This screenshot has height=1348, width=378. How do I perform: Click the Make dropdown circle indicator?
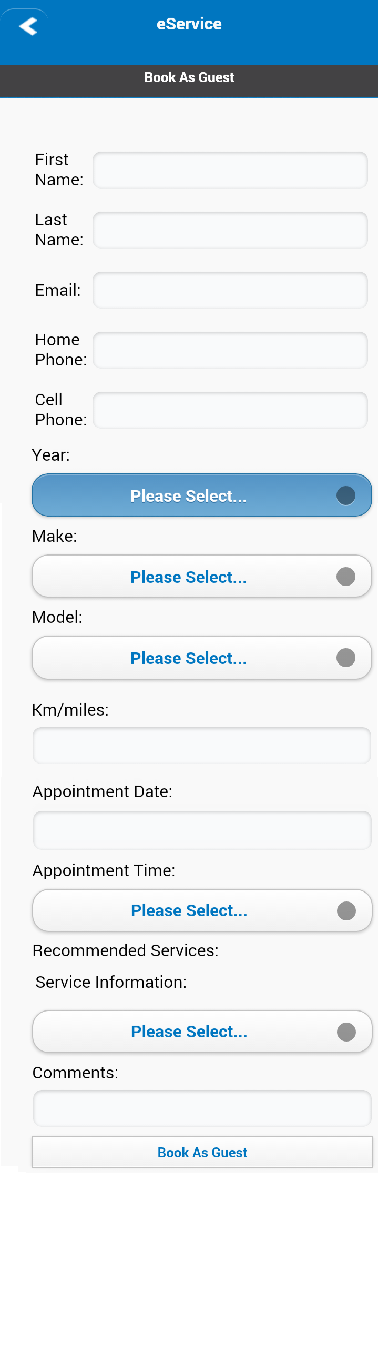coord(346,577)
